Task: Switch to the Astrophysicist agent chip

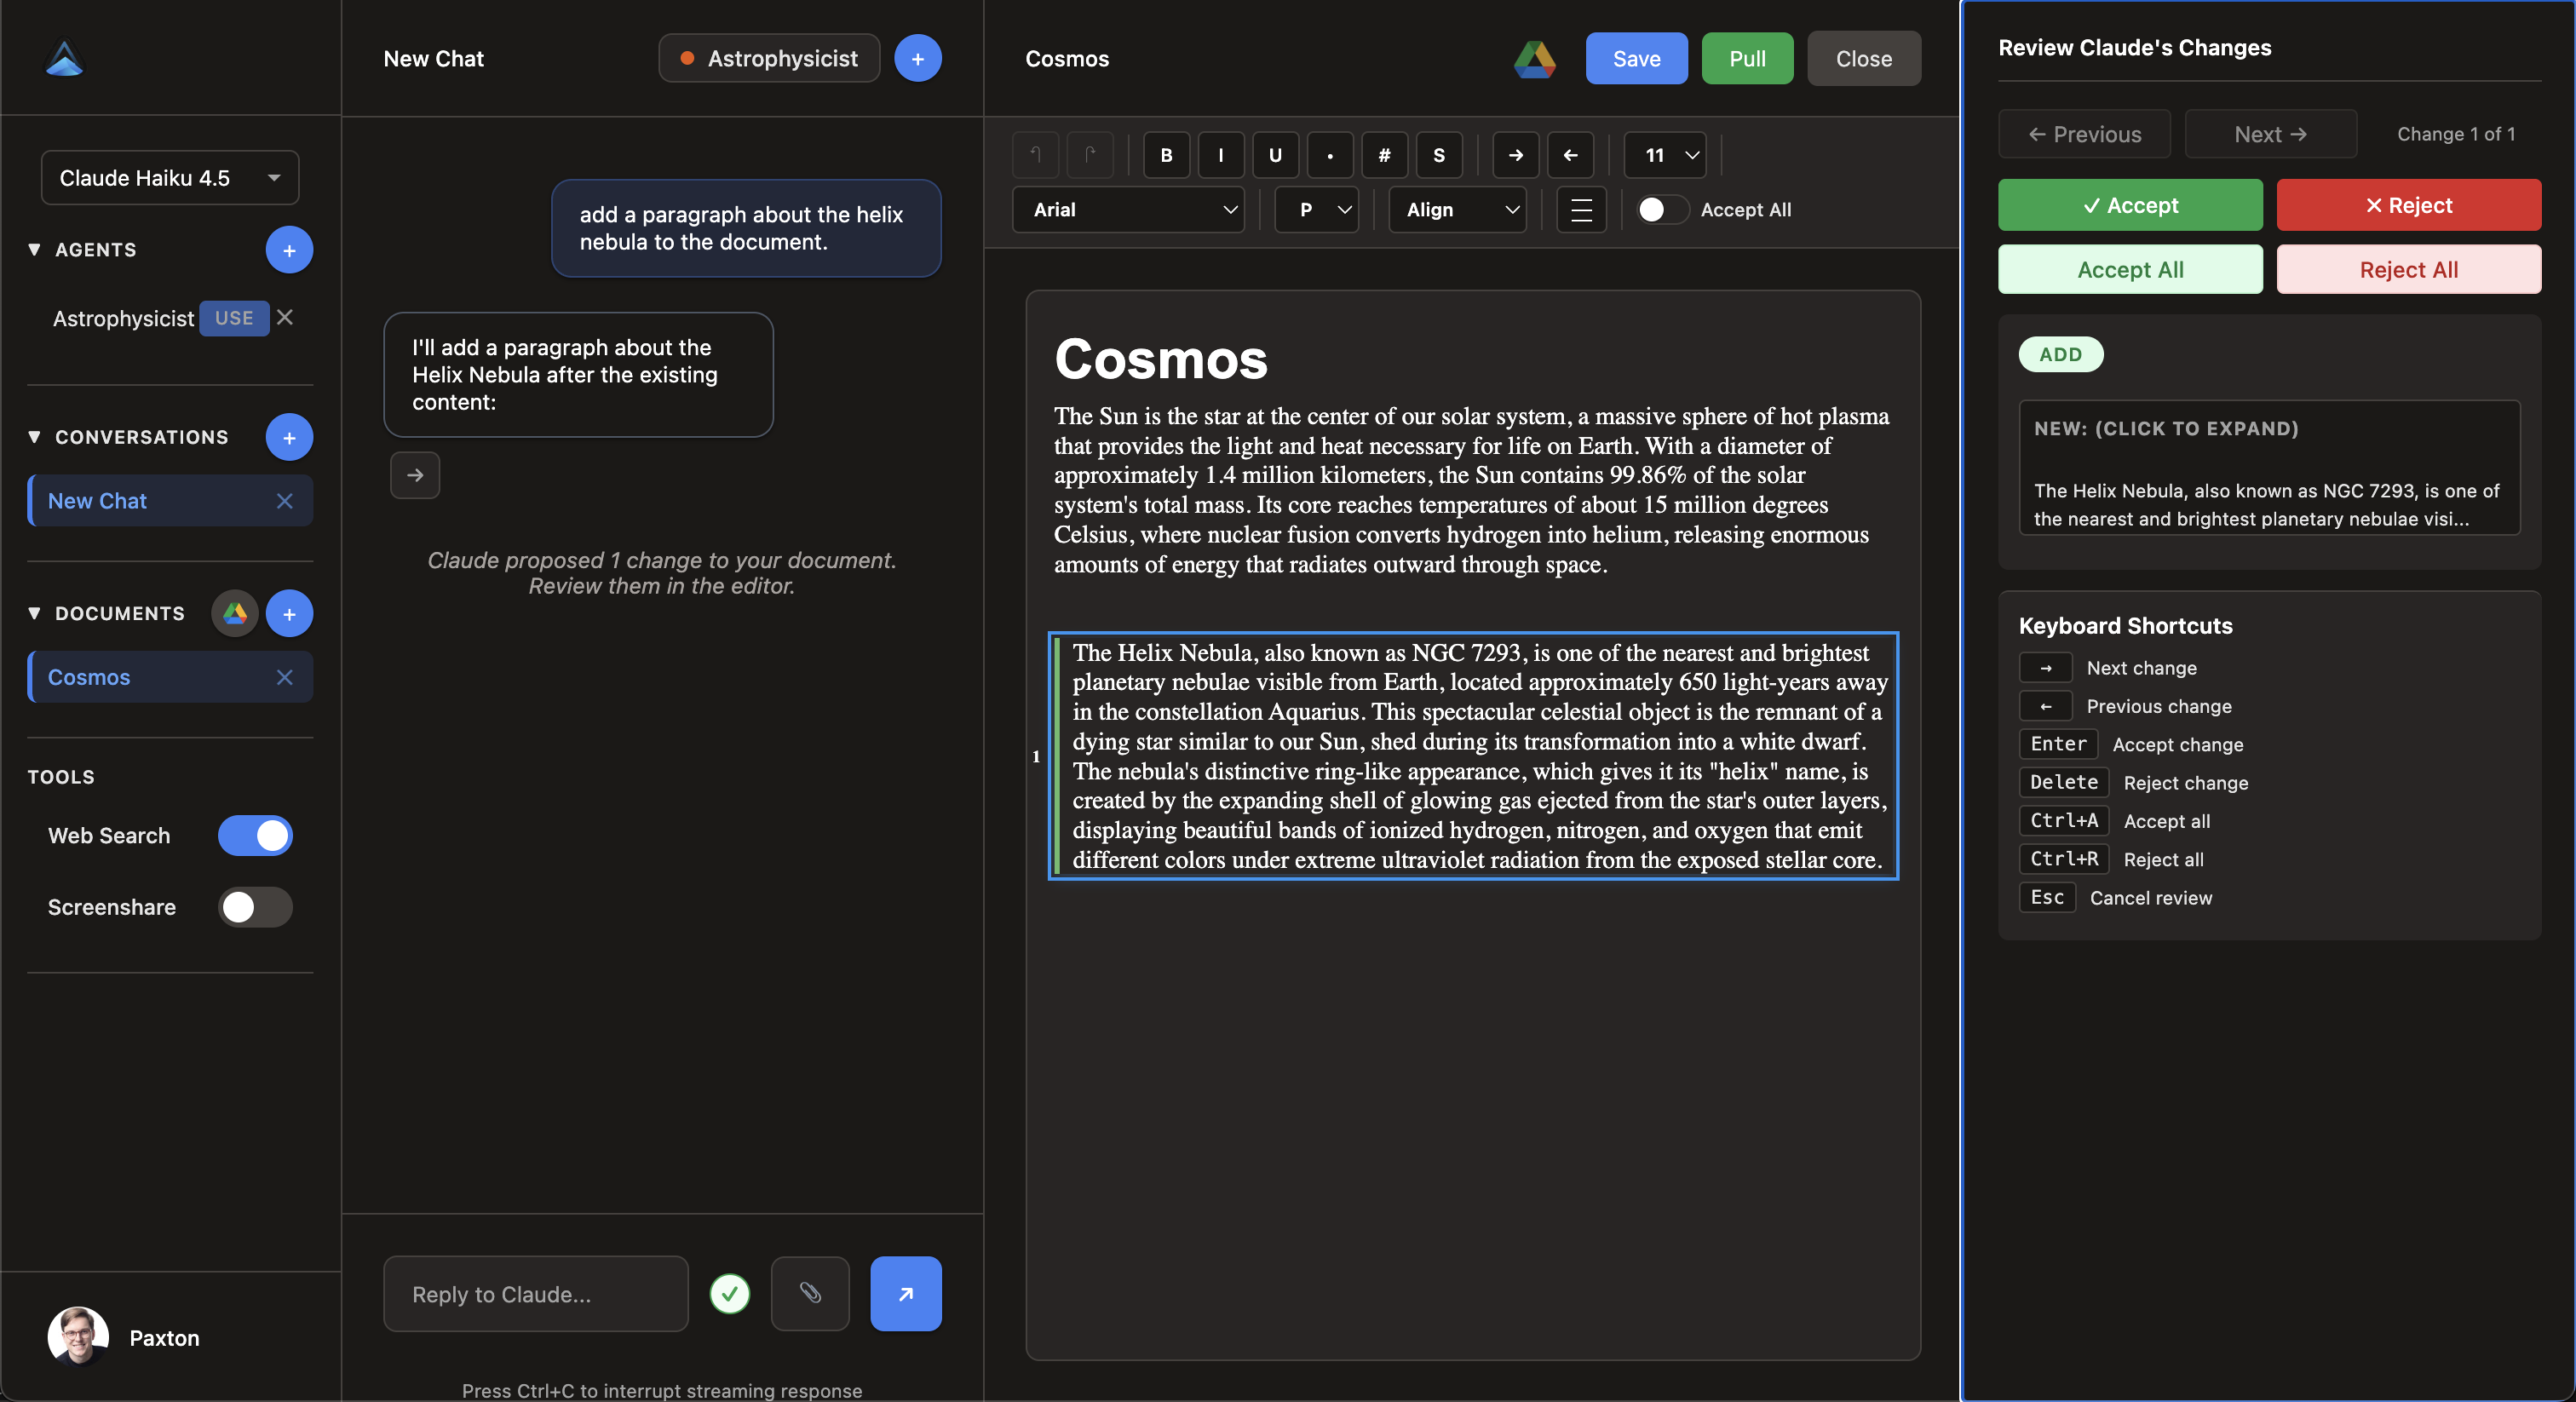Action: [768, 58]
